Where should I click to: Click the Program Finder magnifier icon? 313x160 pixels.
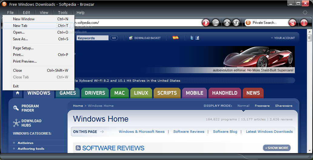[16, 108]
